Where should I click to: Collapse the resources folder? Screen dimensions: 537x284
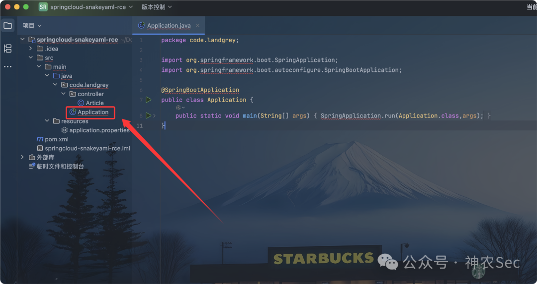[x=47, y=121]
